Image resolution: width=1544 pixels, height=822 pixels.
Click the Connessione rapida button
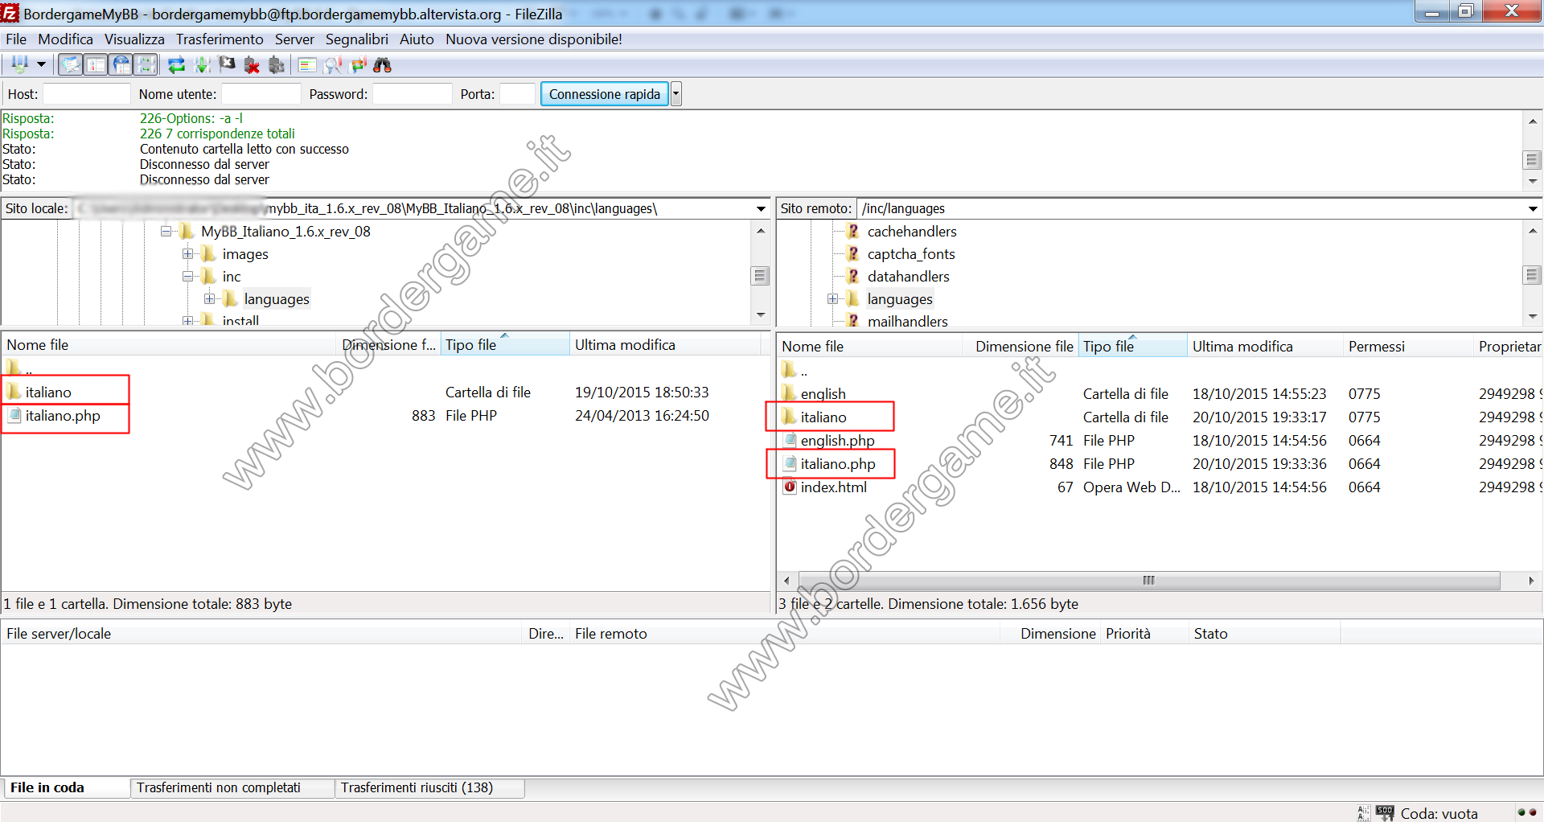[605, 94]
